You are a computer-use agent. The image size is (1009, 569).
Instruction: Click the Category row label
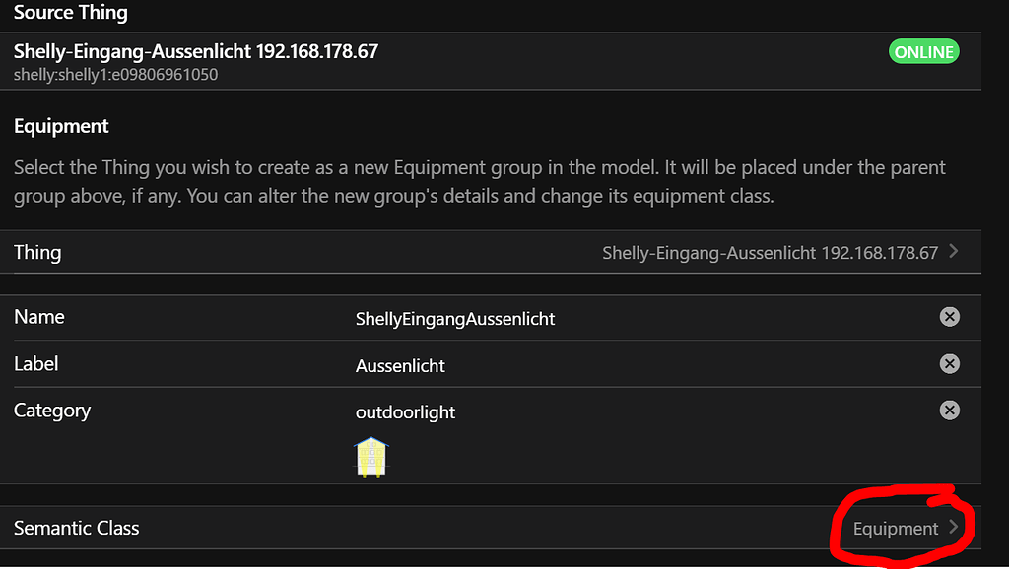[x=52, y=411]
